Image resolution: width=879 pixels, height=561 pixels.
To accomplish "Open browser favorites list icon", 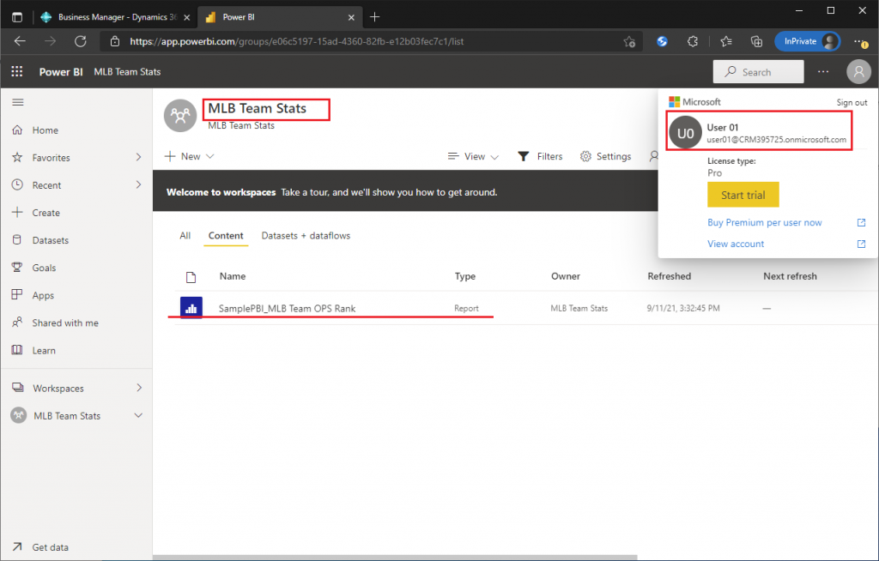I will [x=726, y=41].
